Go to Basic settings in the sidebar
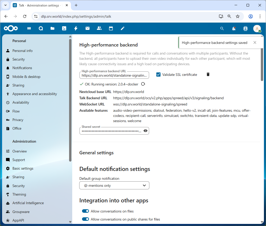The image size is (266, 226). pyautogui.click(x=23, y=168)
